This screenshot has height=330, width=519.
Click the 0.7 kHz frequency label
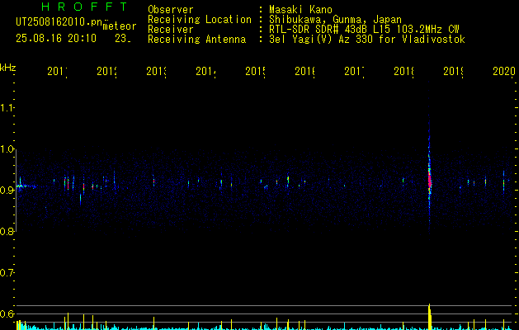tap(7, 273)
